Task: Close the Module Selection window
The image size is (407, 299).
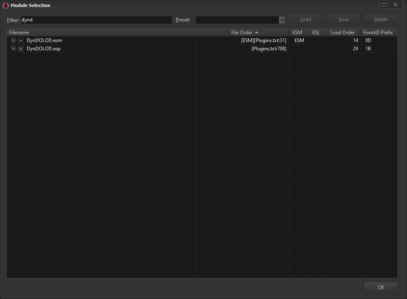Action: pos(395,5)
